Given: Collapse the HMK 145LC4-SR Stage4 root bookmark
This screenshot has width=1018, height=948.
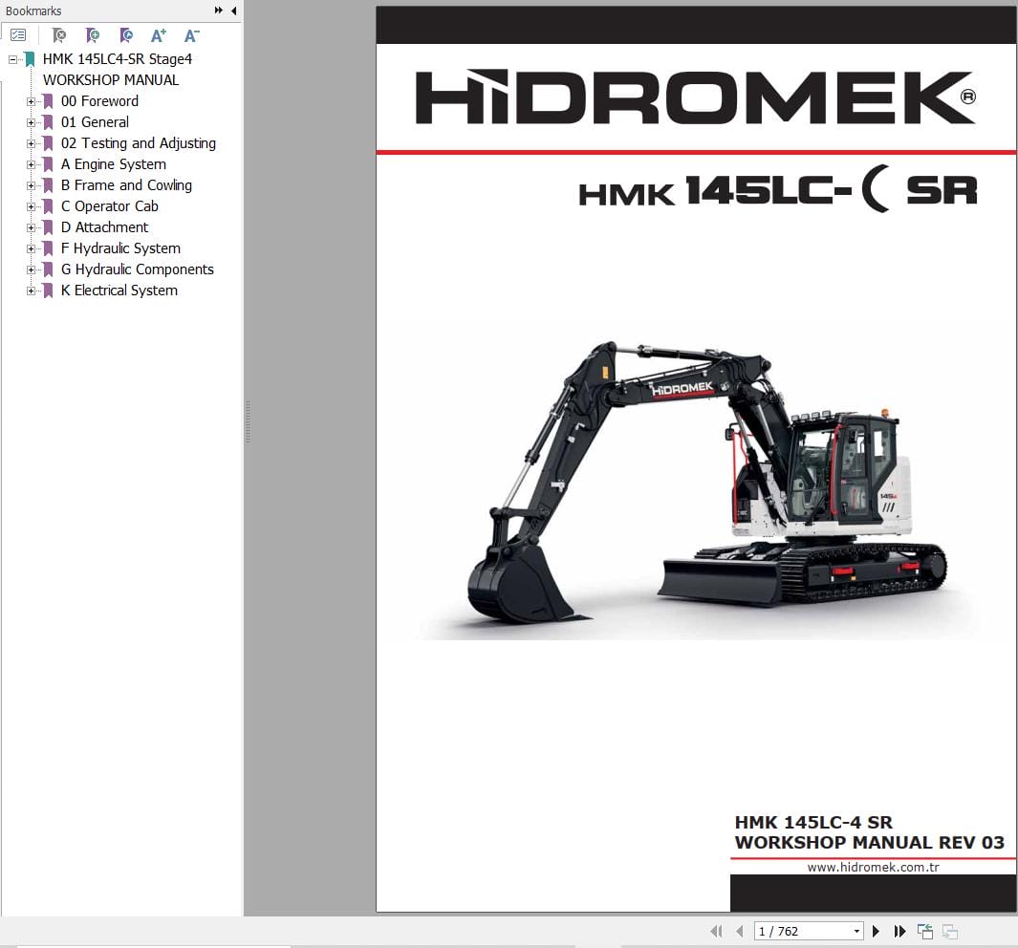Looking at the screenshot, I should (11, 58).
